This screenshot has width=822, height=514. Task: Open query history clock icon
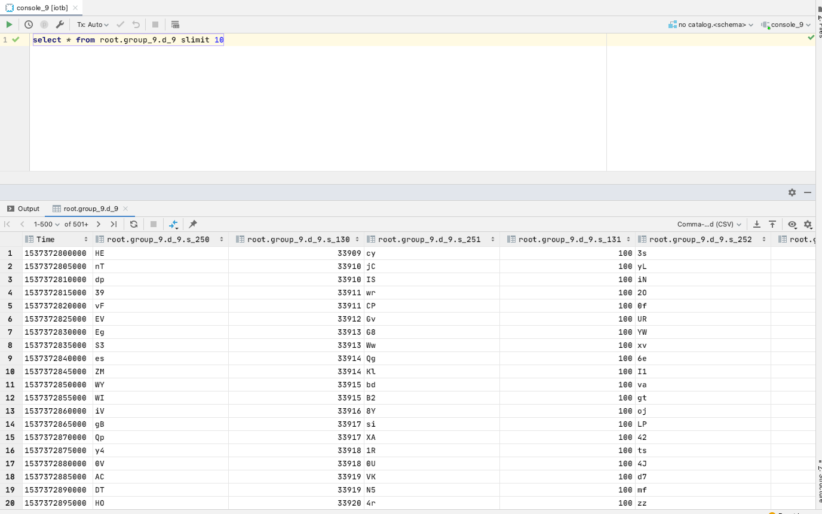click(x=29, y=25)
